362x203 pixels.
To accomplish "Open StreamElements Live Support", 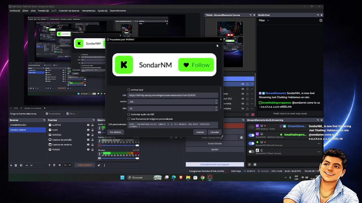I will click(215, 164).
